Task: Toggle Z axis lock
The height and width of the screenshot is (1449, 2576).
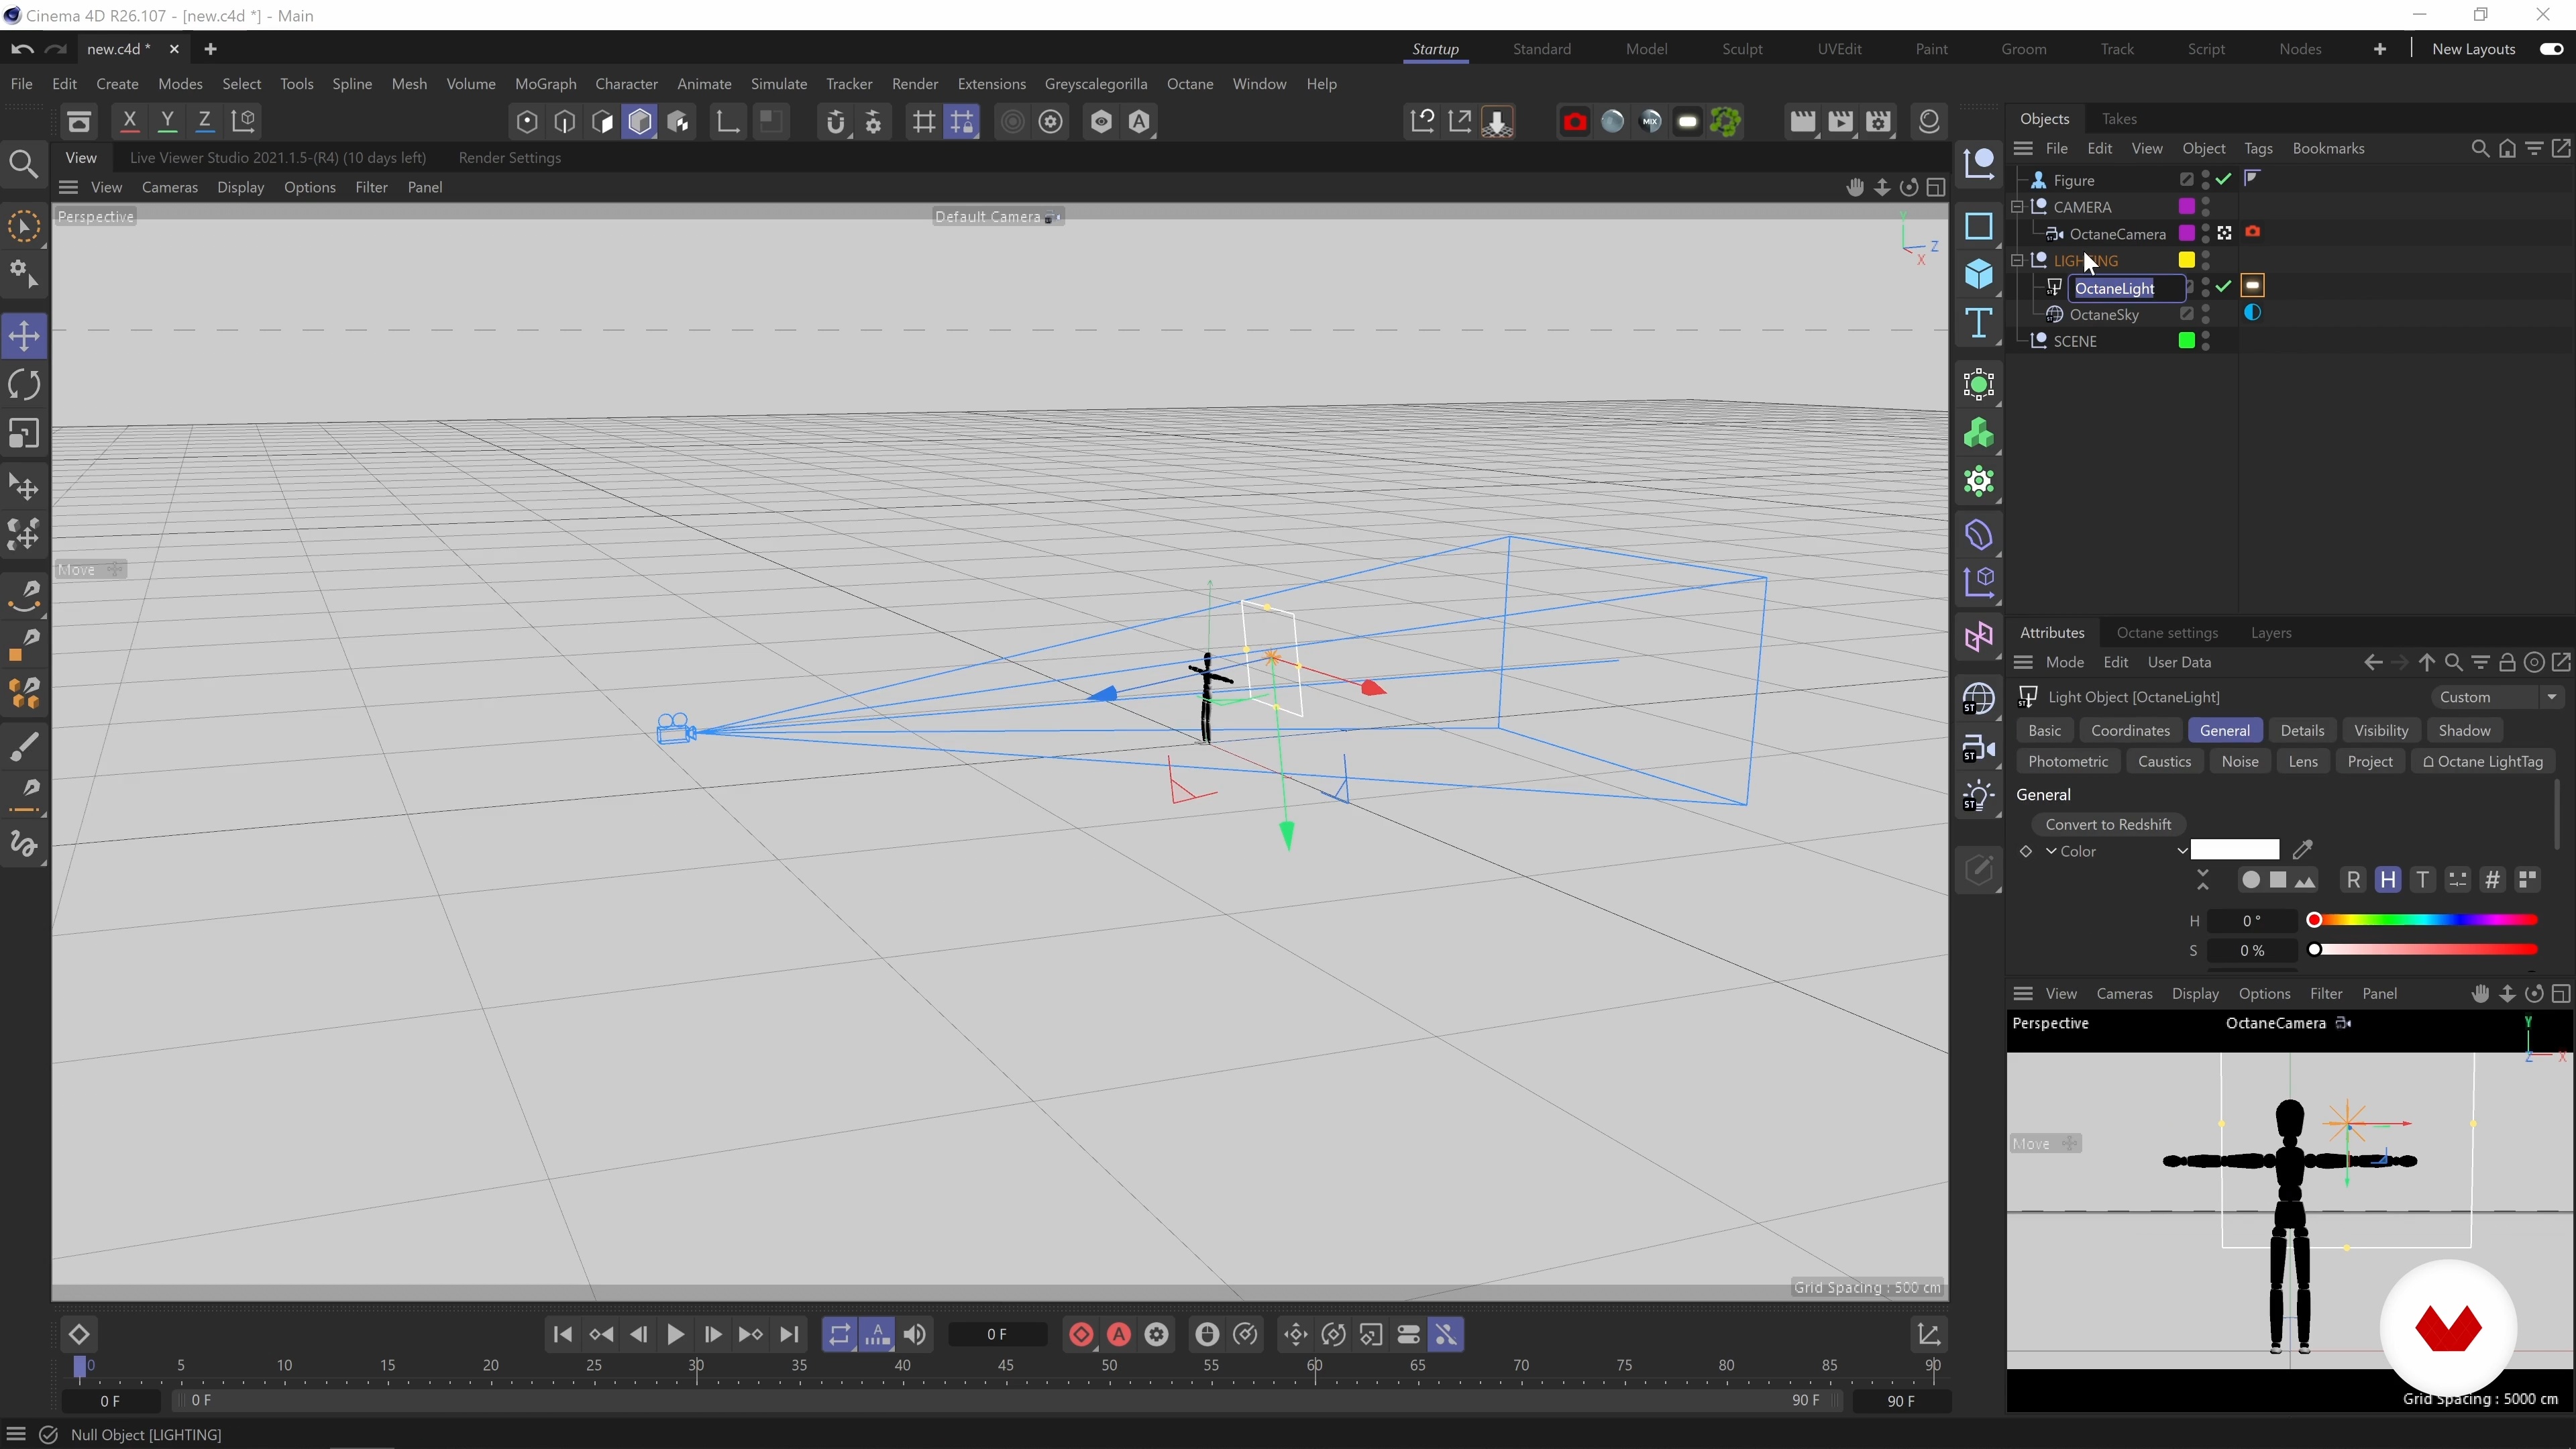Action: tap(205, 122)
